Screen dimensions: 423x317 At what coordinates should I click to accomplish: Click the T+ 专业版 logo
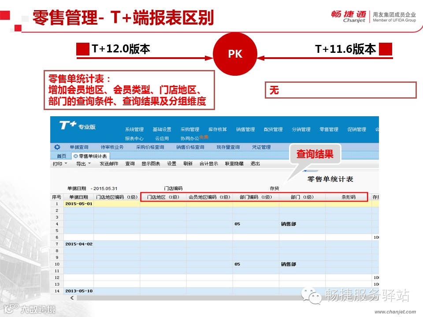[x=78, y=125]
